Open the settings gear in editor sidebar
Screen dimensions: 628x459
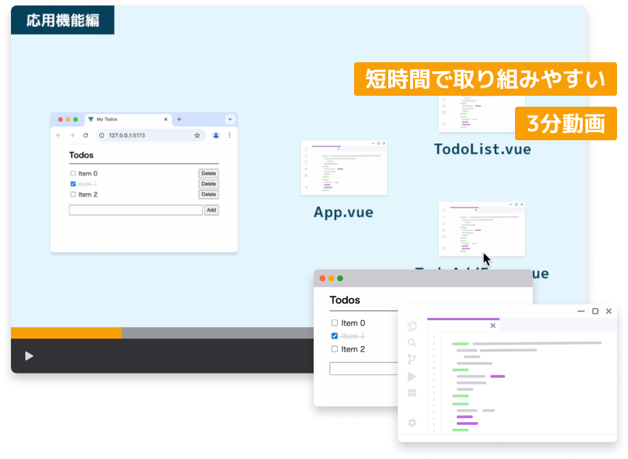pyautogui.click(x=412, y=423)
